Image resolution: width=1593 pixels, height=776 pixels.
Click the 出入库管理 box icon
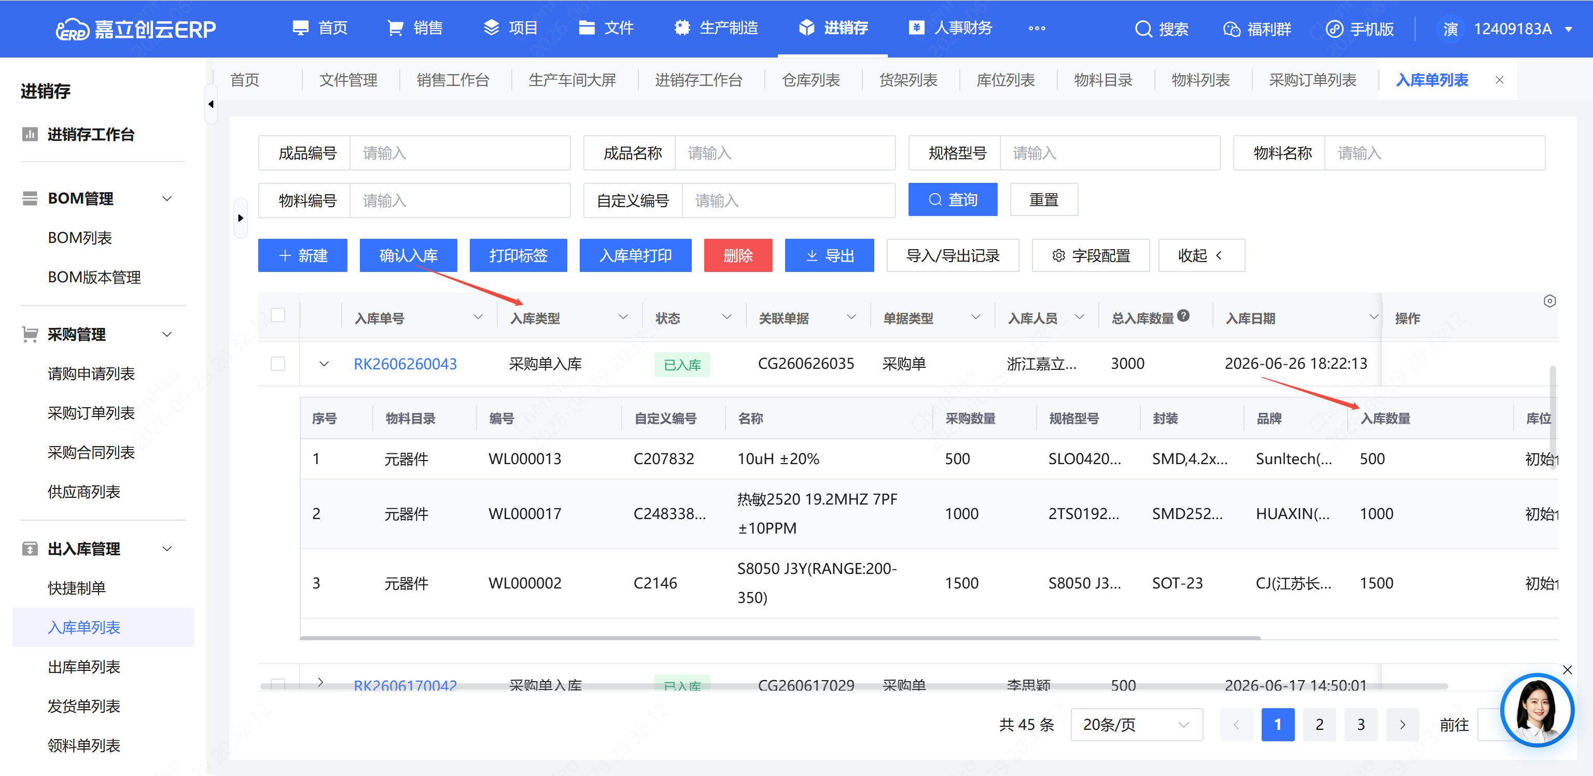click(30, 549)
